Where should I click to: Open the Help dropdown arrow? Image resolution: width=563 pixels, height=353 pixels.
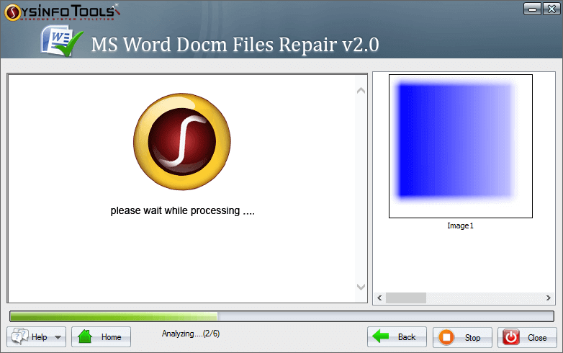point(58,337)
